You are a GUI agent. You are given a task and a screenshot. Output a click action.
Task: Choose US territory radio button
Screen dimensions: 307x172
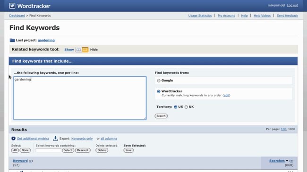[x=175, y=107]
